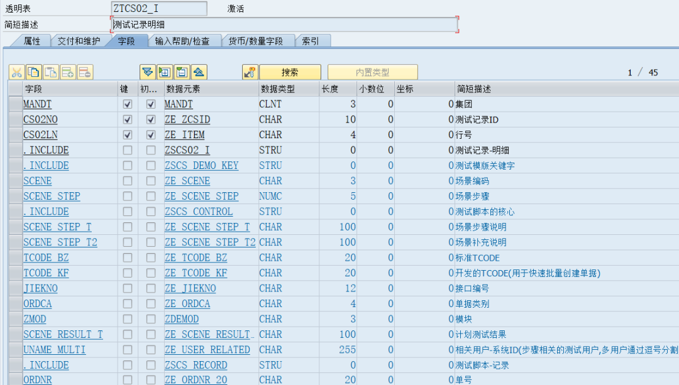Click the Paste rows icon
Screen dimensions: 679x385
51,72
